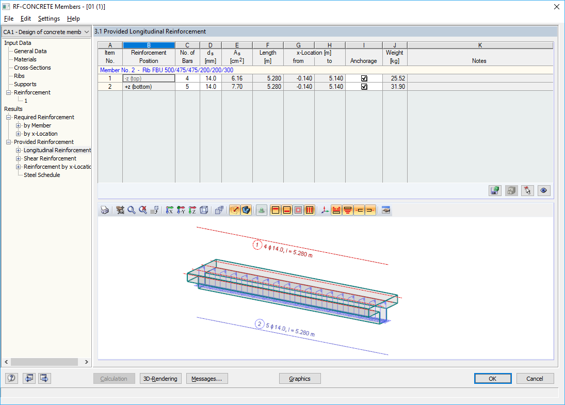Open the reinforcement editing hand icon
The height and width of the screenshot is (405, 565).
coord(386,210)
